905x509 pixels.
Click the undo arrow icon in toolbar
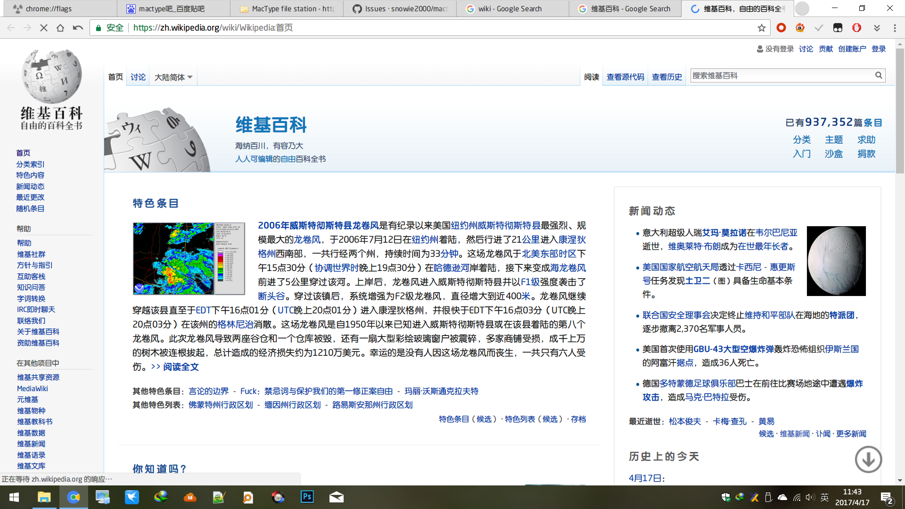tap(78, 28)
